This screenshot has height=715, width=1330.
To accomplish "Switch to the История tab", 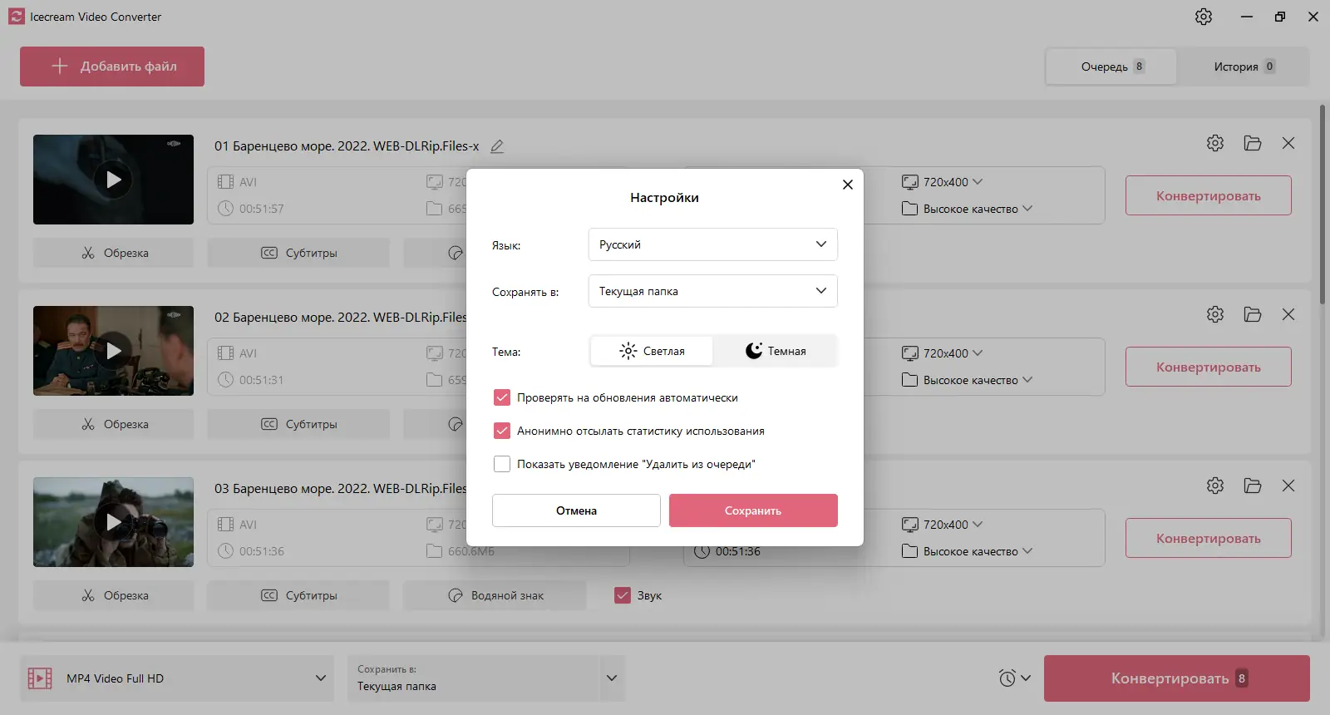I will 1244,67.
